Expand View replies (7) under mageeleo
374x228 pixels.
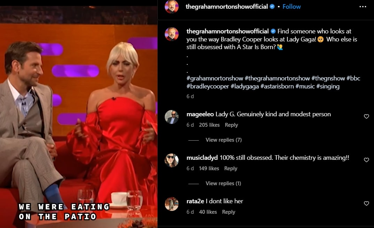pyautogui.click(x=224, y=140)
